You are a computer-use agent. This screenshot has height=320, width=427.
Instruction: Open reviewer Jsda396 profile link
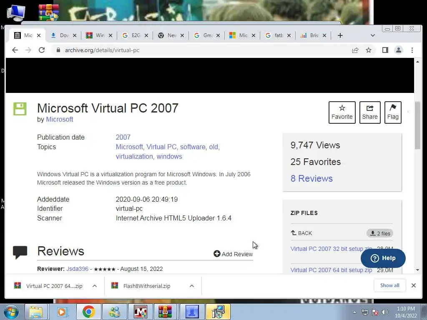click(77, 269)
